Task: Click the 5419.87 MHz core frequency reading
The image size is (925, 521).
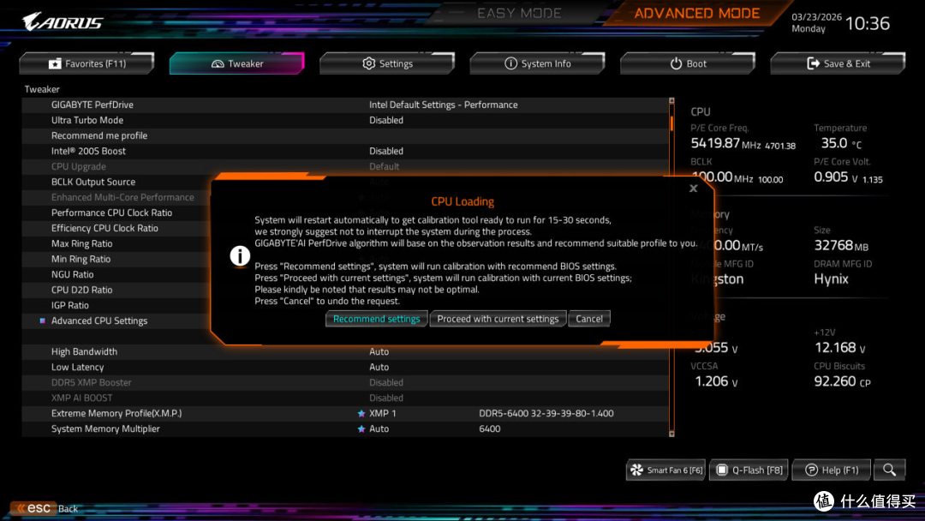Action: (x=725, y=143)
